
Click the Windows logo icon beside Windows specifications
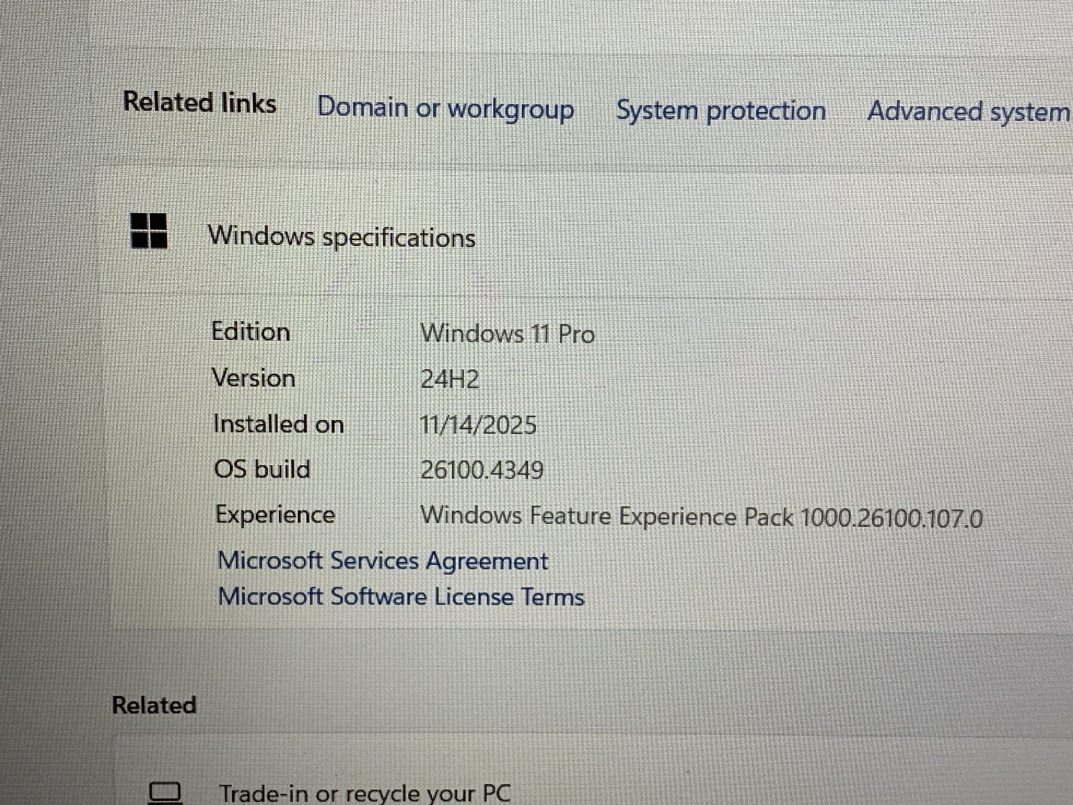coord(148,231)
